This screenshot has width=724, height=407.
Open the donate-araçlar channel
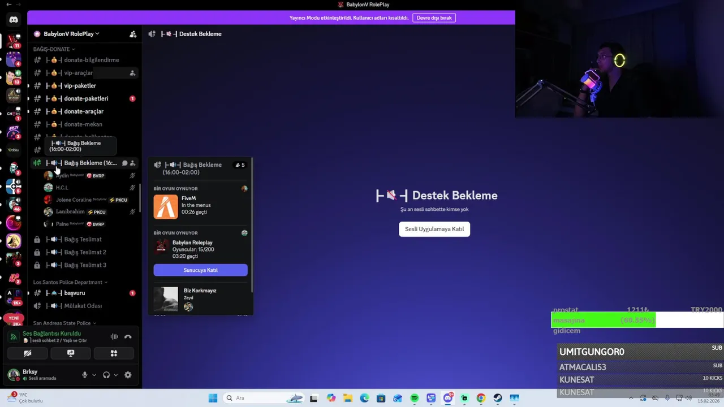[x=84, y=111]
